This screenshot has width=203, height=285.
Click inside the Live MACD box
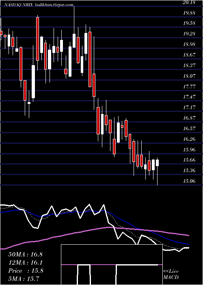(x=112, y=265)
